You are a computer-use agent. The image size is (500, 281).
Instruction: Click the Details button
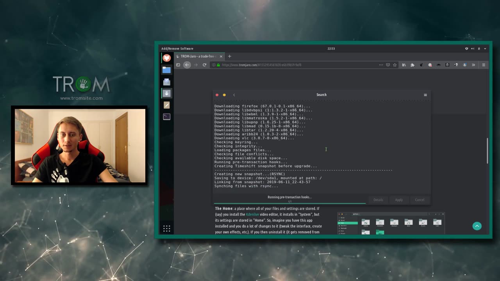[x=378, y=200]
